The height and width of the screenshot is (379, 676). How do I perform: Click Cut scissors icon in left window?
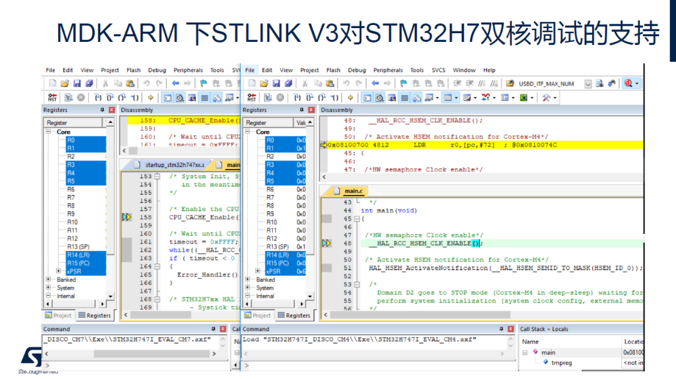(x=105, y=84)
